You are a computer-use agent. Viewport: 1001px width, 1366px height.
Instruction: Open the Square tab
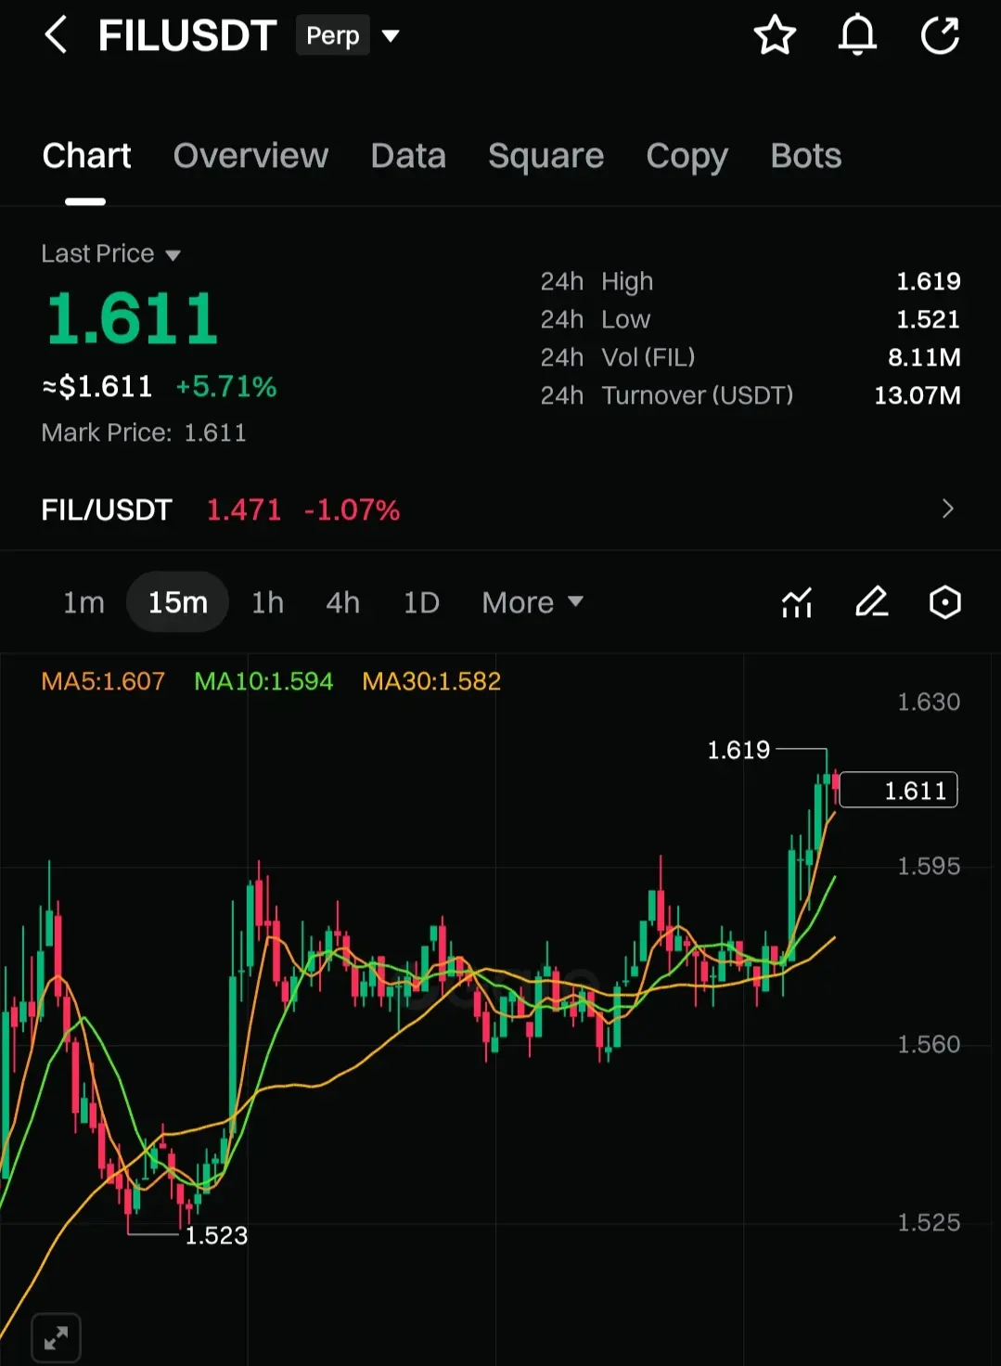(x=545, y=156)
